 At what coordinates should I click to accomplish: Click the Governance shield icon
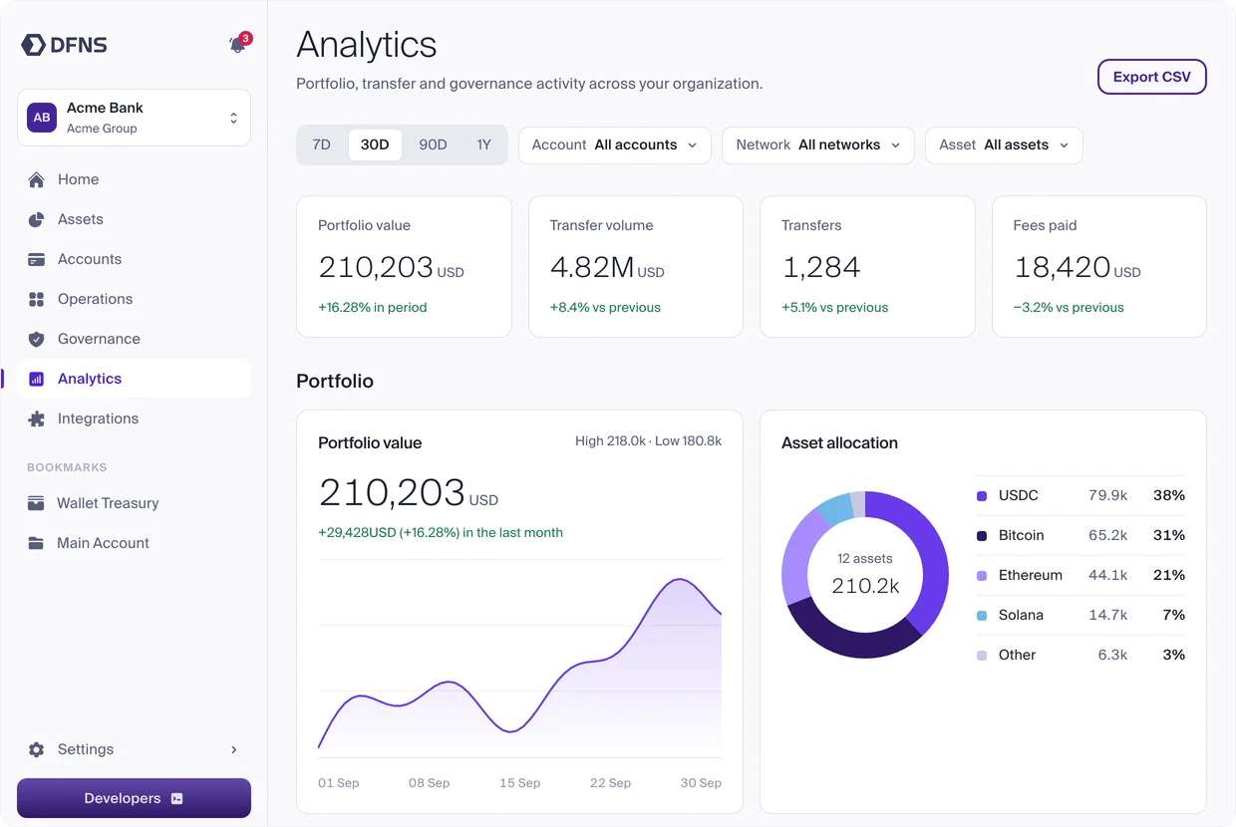pyautogui.click(x=37, y=339)
